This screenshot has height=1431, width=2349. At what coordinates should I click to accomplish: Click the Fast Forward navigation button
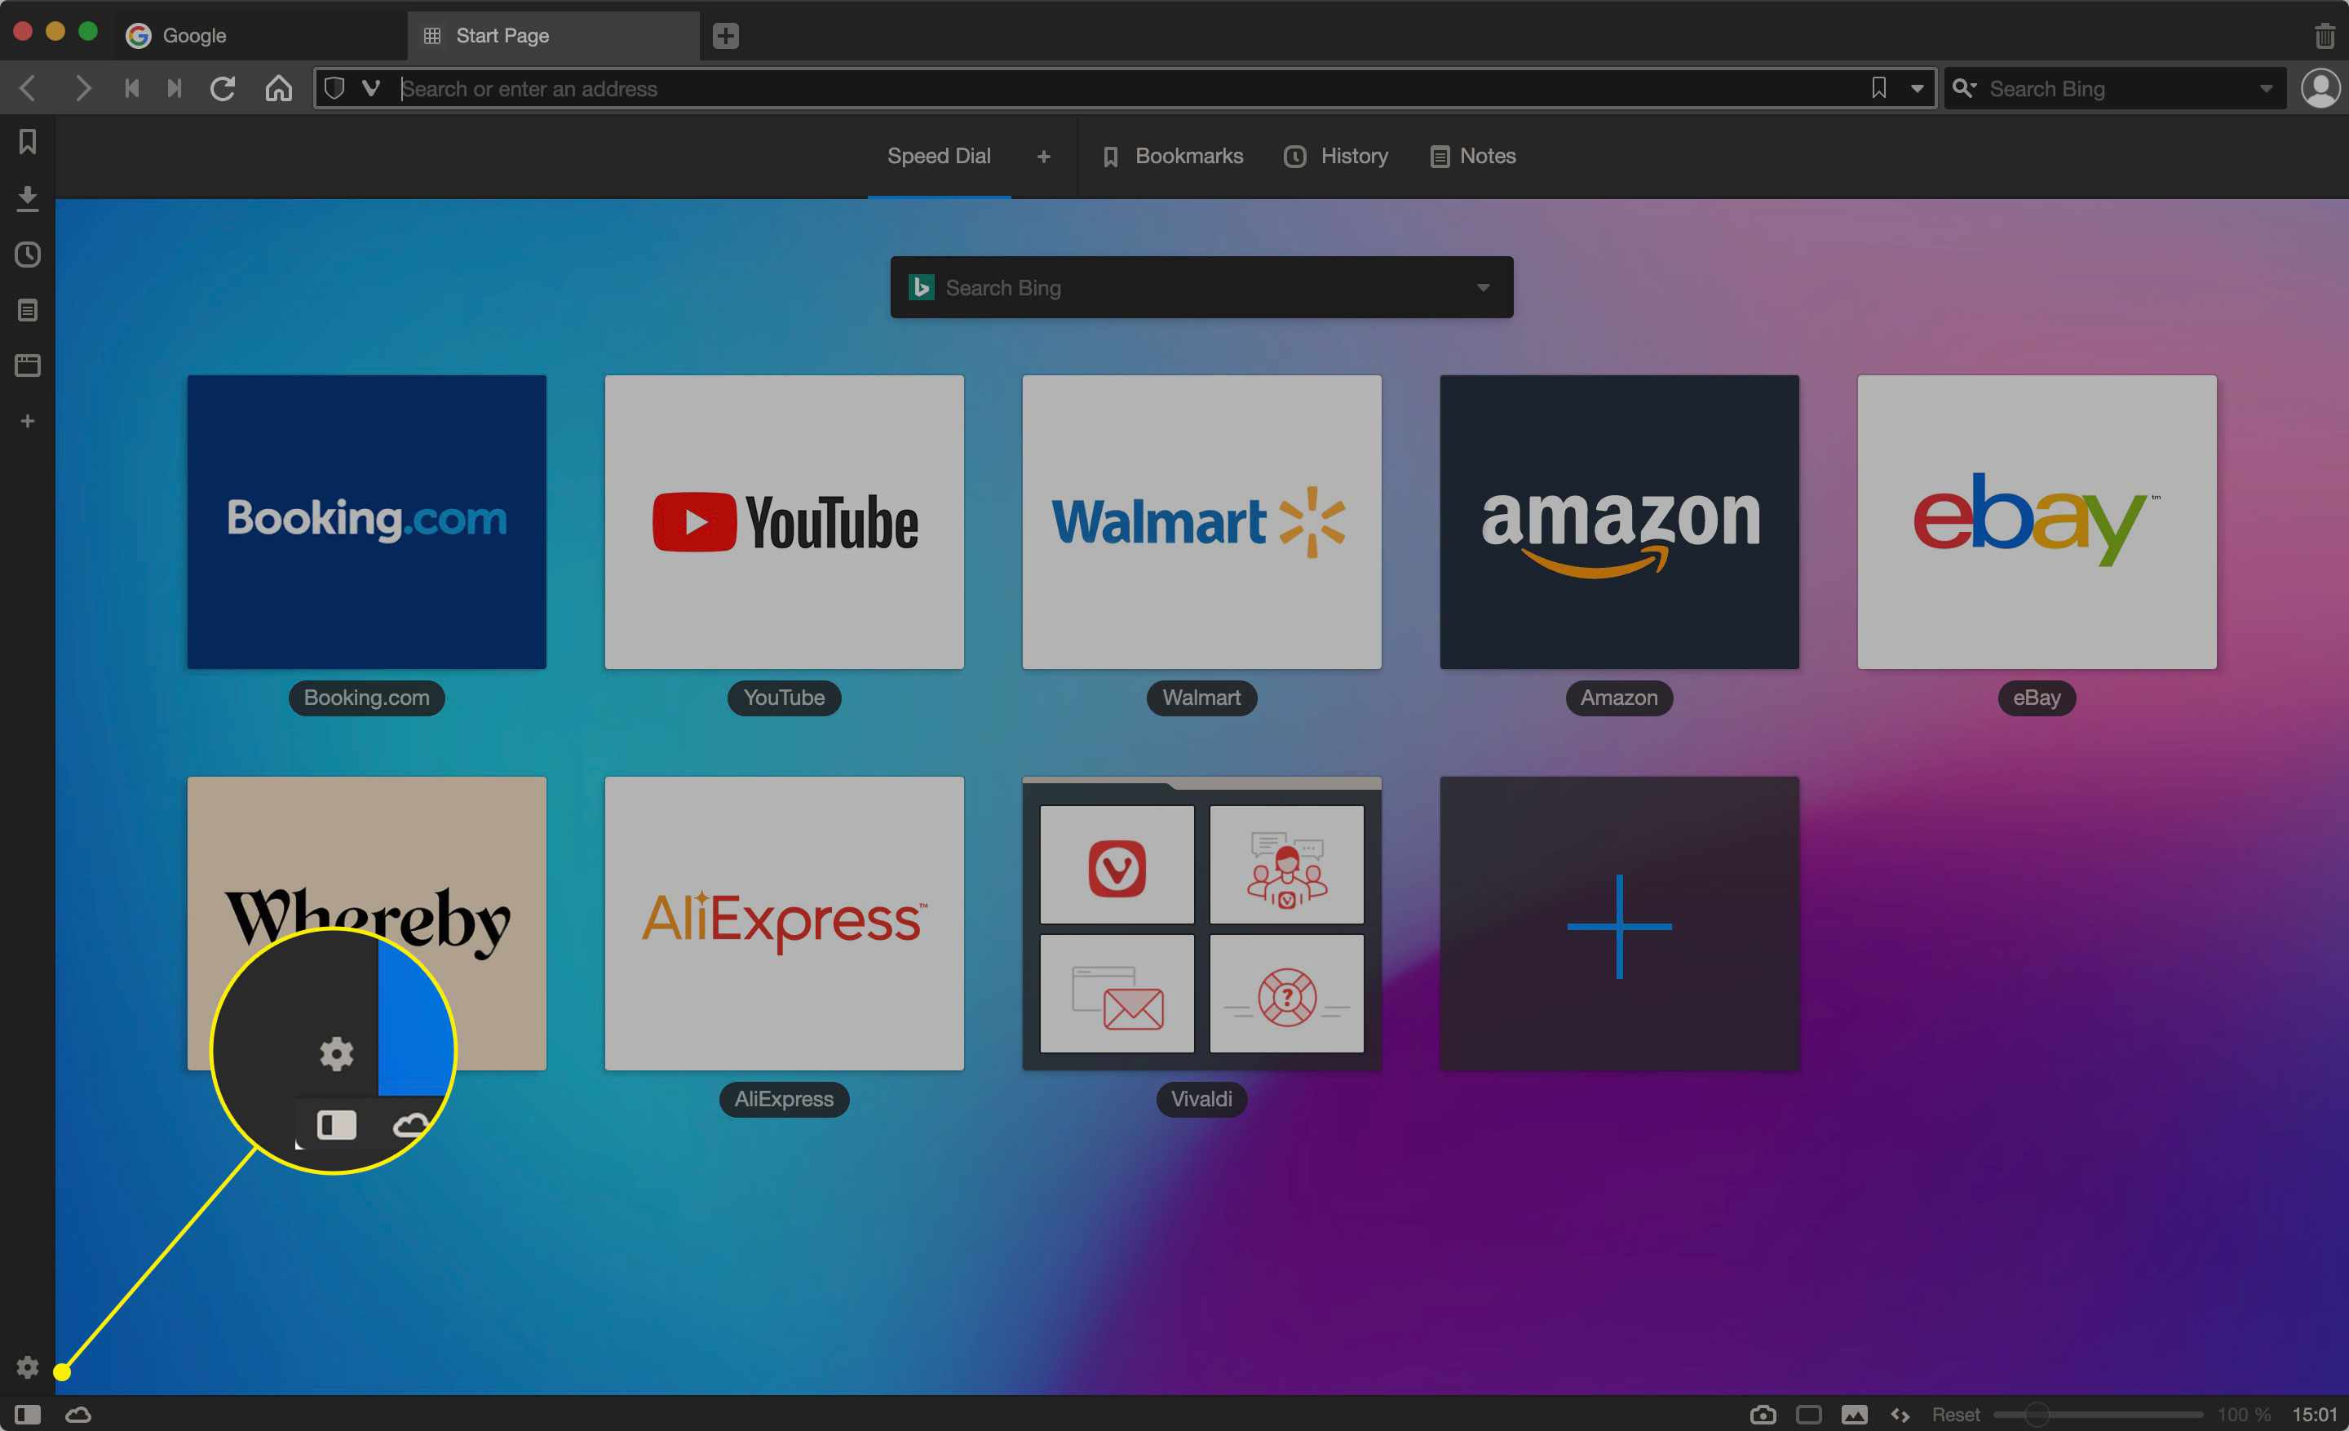pyautogui.click(x=174, y=89)
